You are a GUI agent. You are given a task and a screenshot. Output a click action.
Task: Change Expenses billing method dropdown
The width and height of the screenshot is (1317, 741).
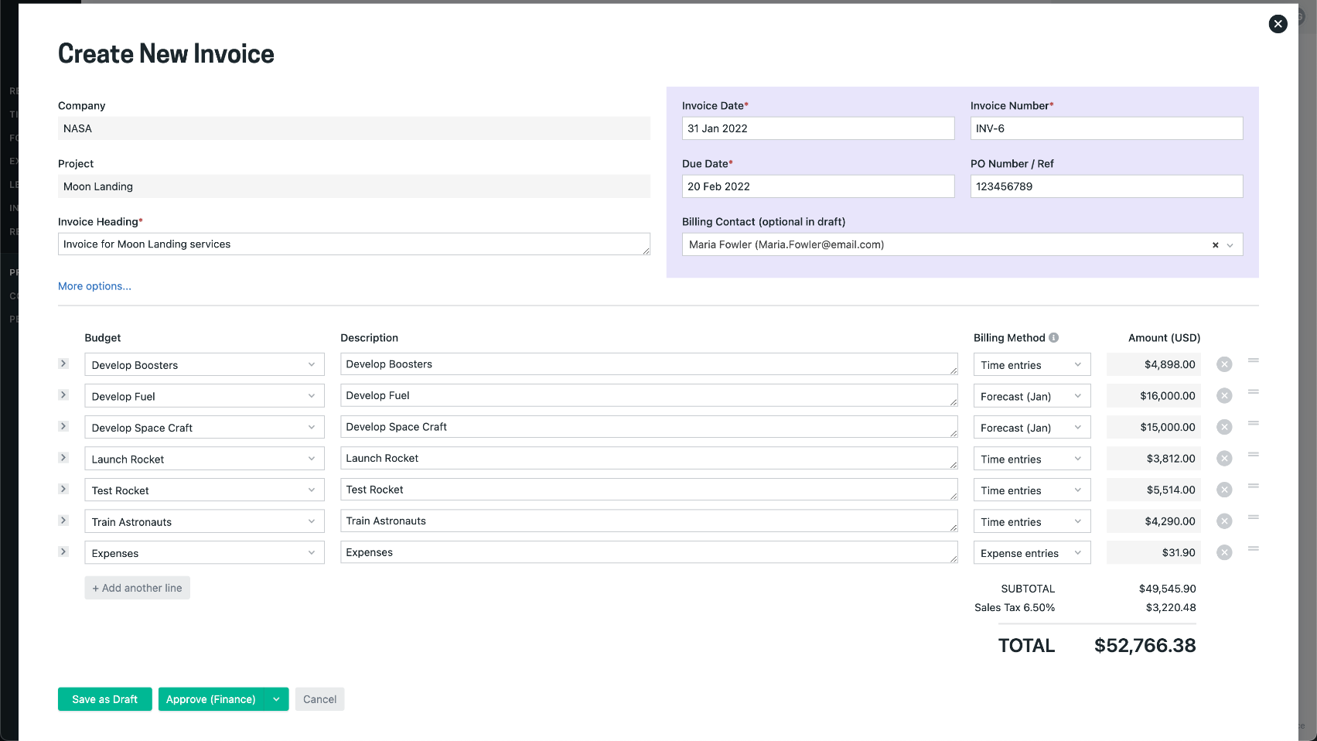[1031, 553]
